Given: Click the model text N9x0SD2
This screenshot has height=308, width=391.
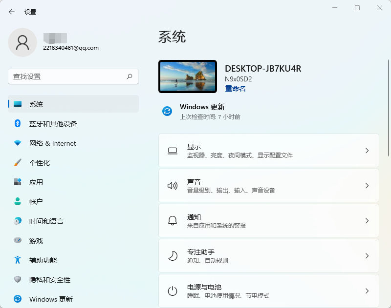Looking at the screenshot, I should pos(239,79).
